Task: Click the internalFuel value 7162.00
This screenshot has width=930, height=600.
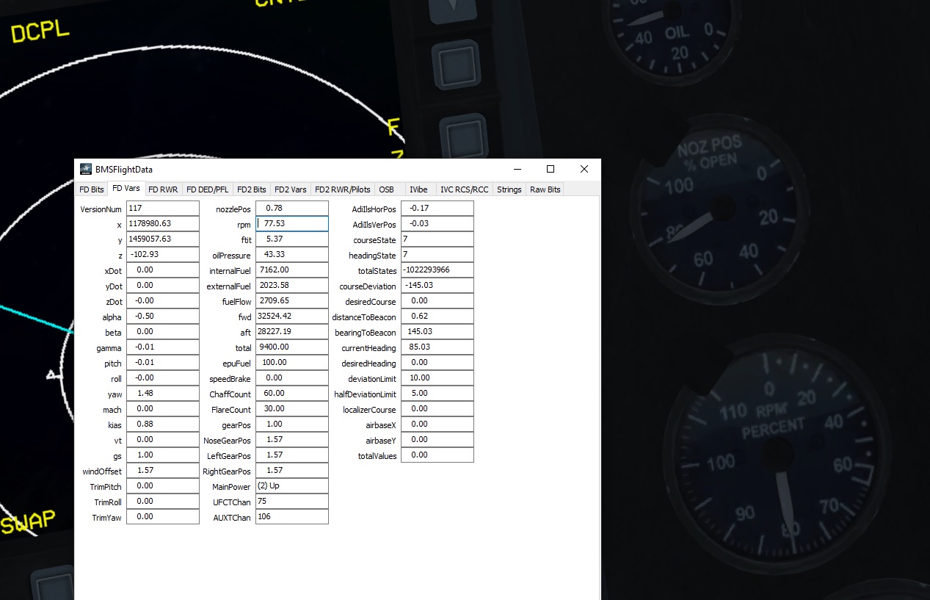Action: tap(292, 270)
